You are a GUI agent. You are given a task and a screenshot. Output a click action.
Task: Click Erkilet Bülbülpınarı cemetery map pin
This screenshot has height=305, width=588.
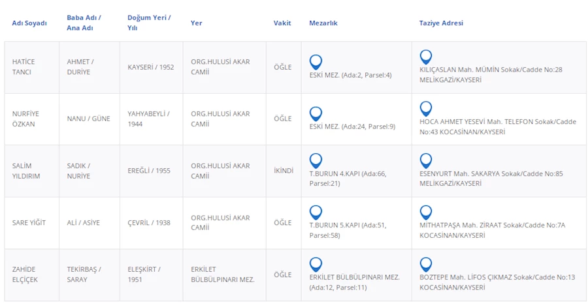[316, 264]
